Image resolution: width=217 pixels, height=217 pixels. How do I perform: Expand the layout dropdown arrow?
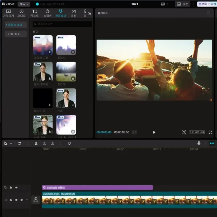167,4
